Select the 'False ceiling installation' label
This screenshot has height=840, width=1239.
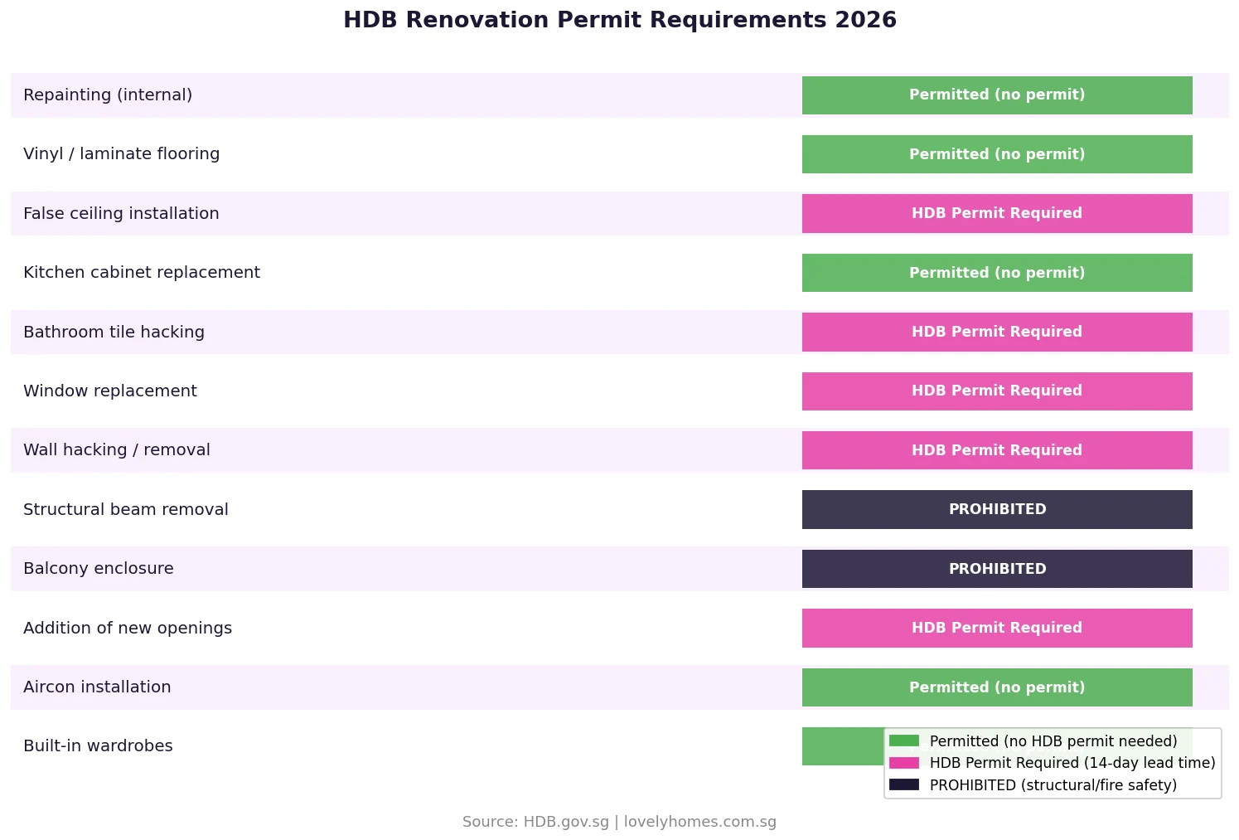tap(121, 214)
